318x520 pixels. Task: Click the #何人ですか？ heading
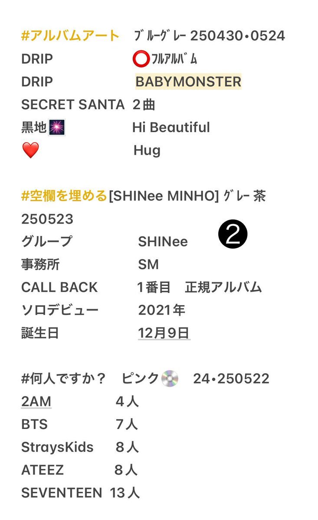(64, 379)
